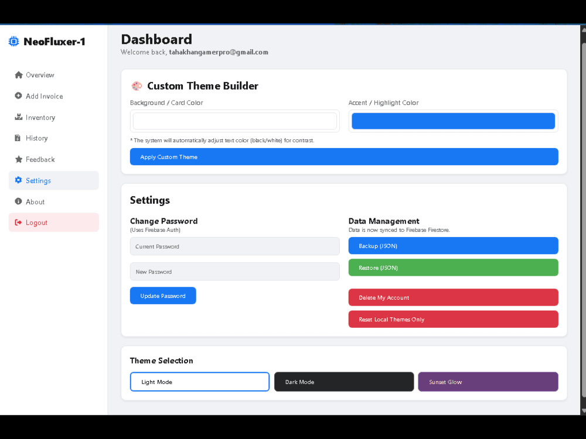Click the "(Uses Firebase Auth)" note
The image size is (586, 439).
155,230
